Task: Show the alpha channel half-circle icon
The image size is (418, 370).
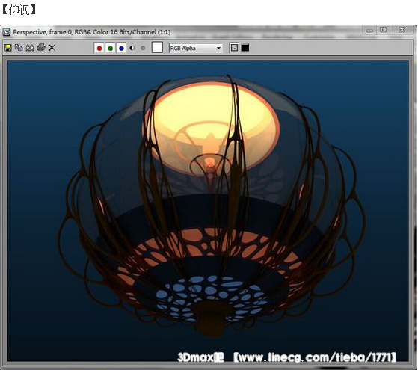Action: point(132,49)
